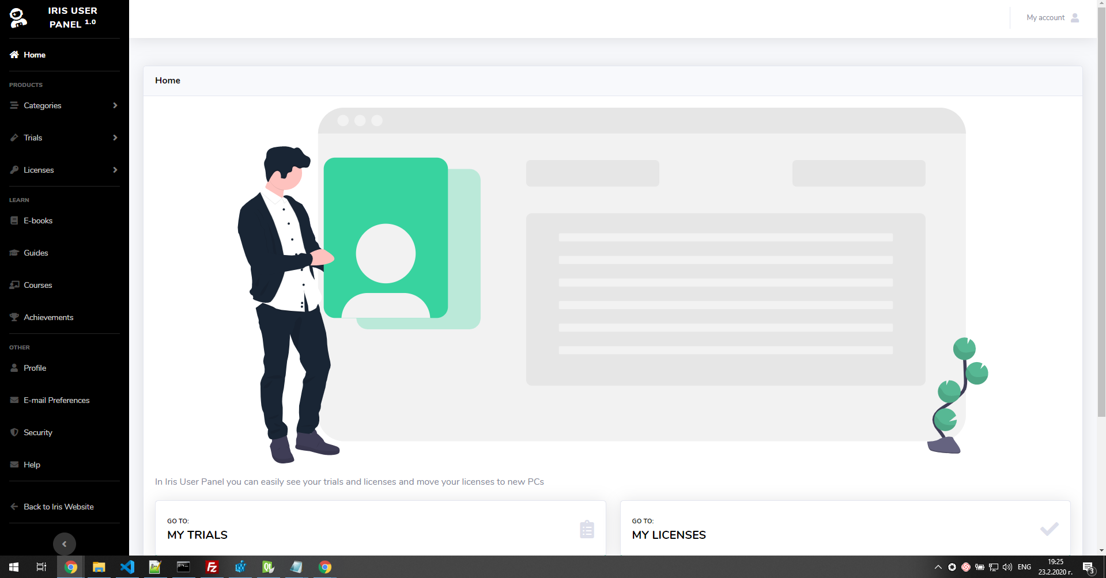Viewport: 1106px width, 578px height.
Task: Open the Task View taskbar icon
Action: (x=41, y=567)
